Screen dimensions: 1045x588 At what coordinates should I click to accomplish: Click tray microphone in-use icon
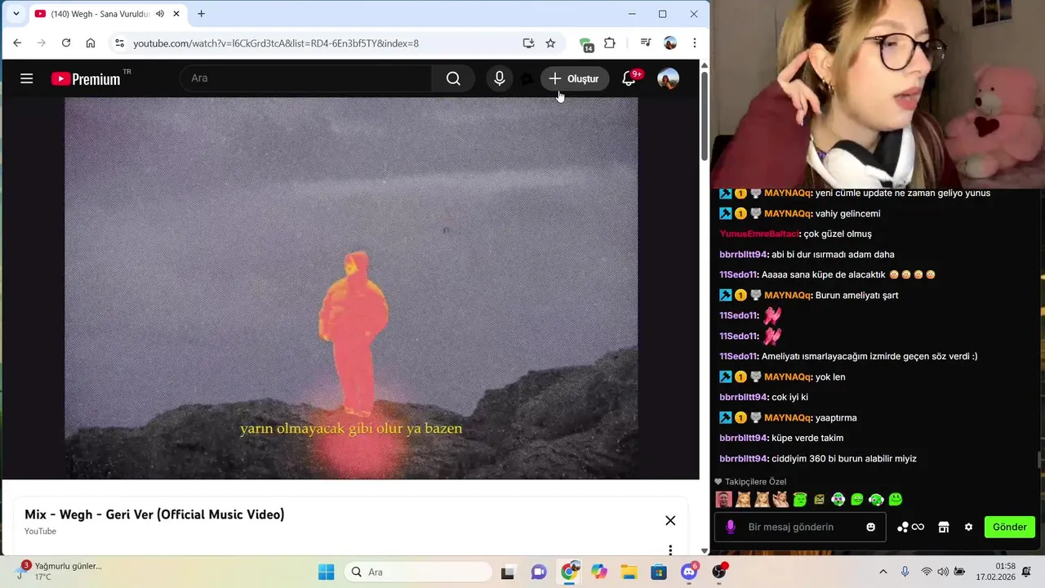[905, 572]
